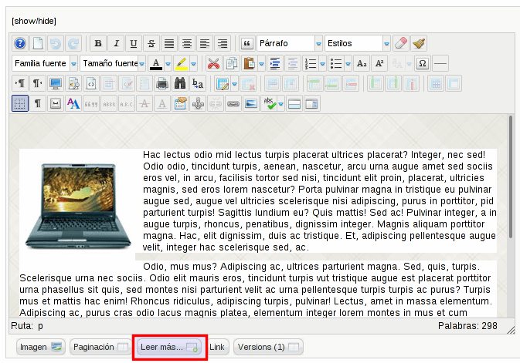Click the clipboard Paste as text icon
Screen dimensions: 520x363
(x=180, y=103)
